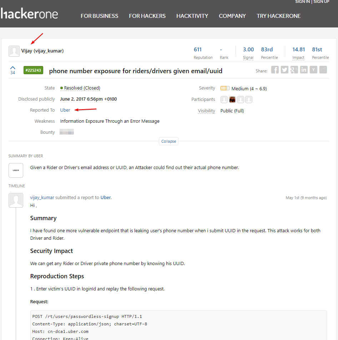Click 3.00 Signal value
Screen dimensions: 338x340
248,50
